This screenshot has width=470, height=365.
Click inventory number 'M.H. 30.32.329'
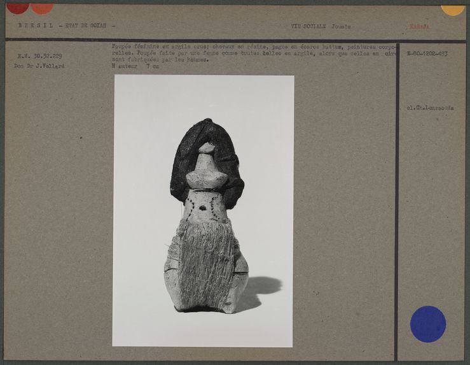pos(39,56)
